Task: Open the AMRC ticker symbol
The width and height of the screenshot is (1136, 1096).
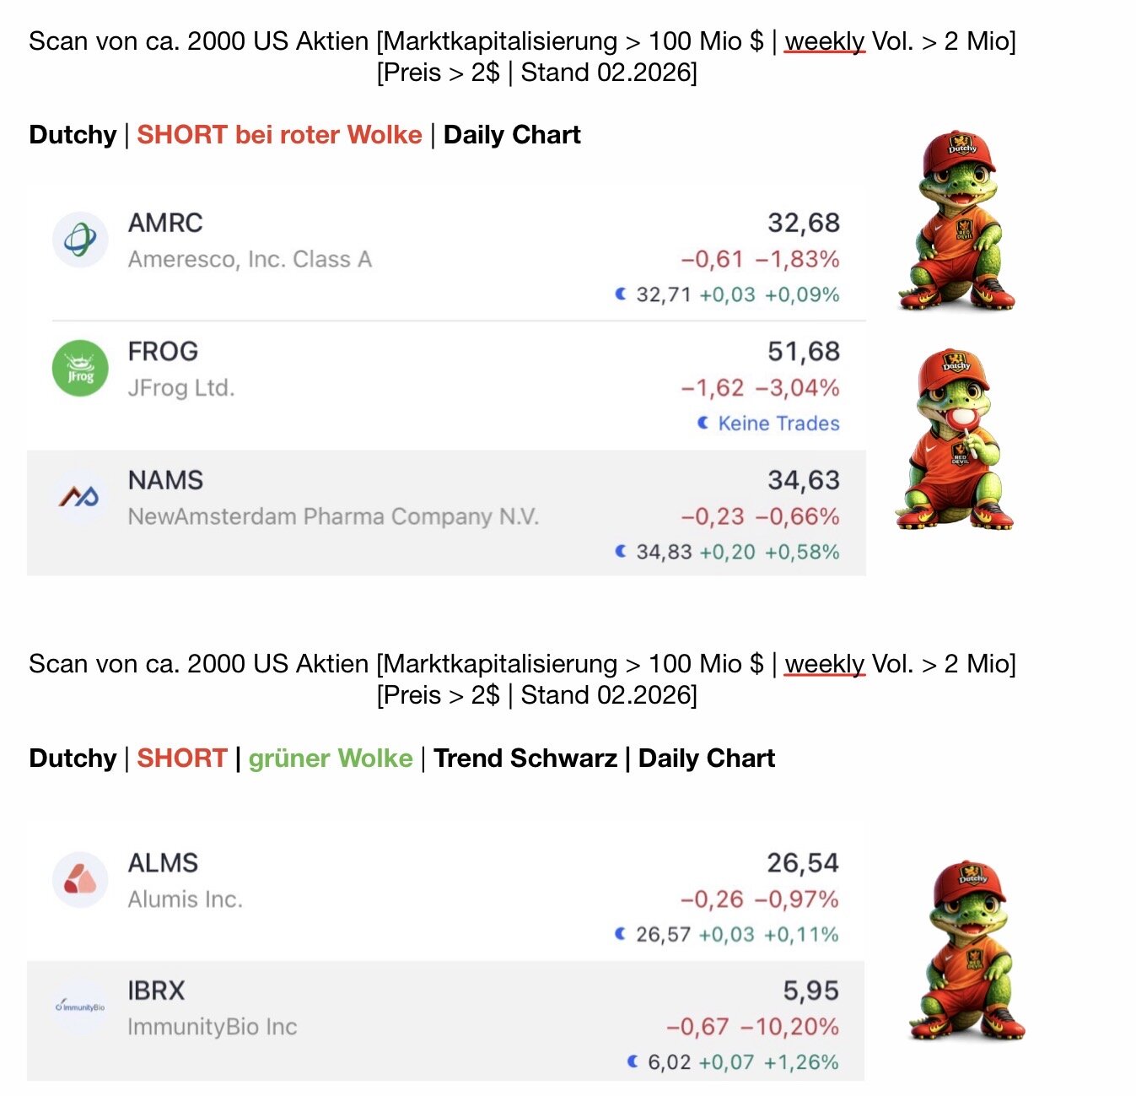Action: tap(165, 223)
